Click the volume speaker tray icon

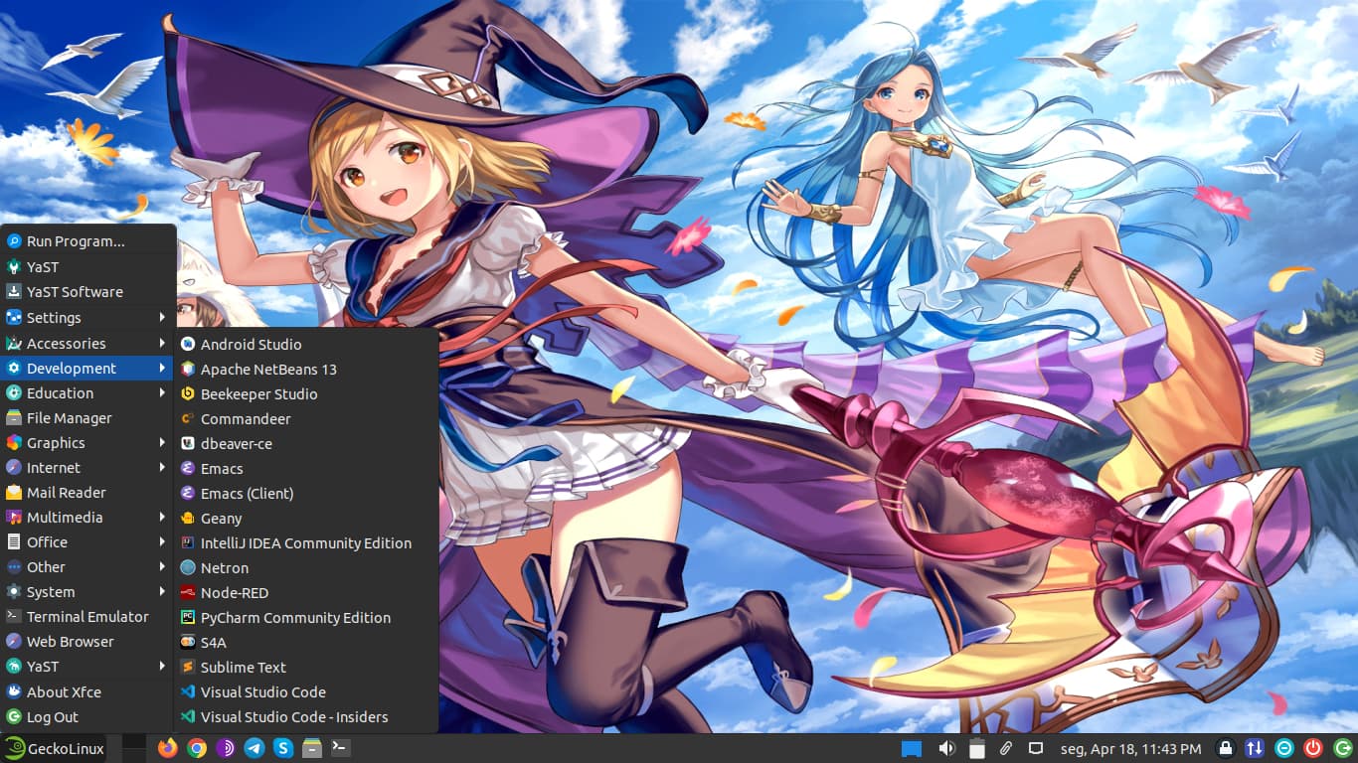(x=946, y=748)
